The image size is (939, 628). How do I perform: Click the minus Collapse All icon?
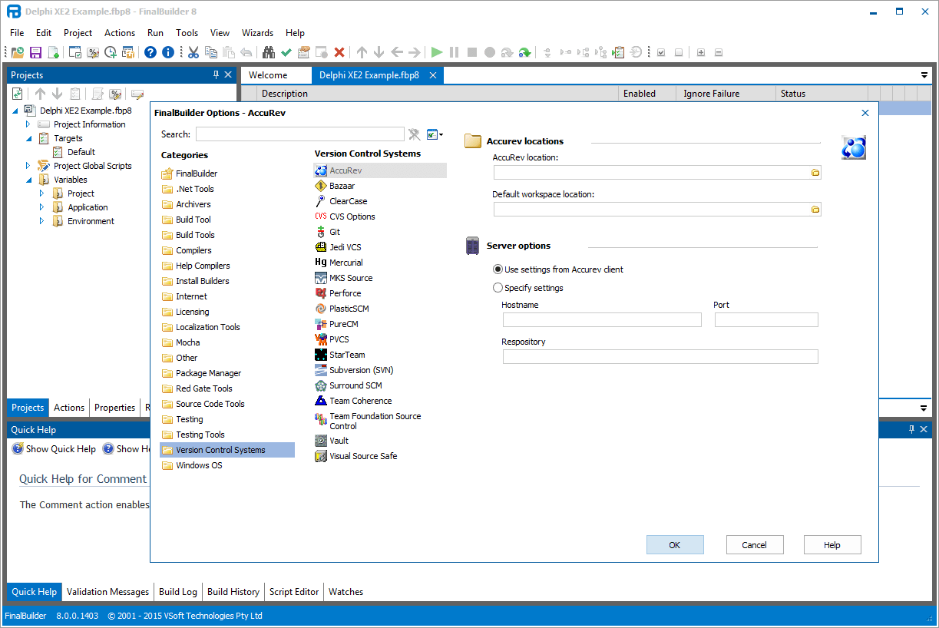[x=719, y=52]
